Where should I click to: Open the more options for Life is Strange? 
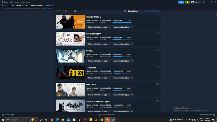click(x=158, y=33)
